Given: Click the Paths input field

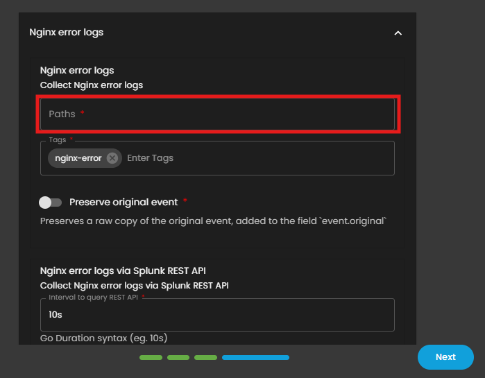Looking at the screenshot, I should pyautogui.click(x=217, y=114).
